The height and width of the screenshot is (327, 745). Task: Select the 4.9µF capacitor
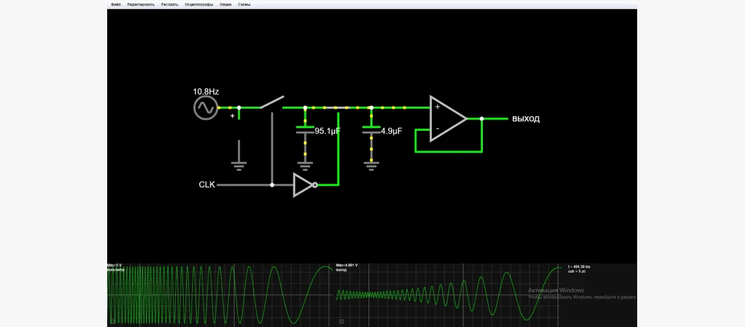click(371, 129)
